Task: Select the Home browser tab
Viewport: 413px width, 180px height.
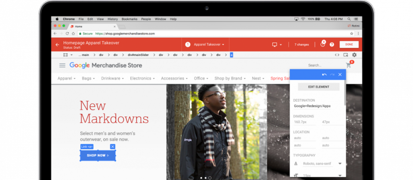Action: 93,27
